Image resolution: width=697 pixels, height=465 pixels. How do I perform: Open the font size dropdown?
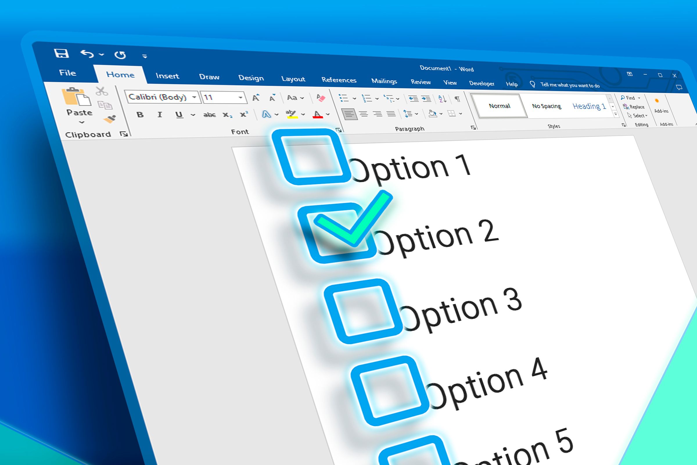(241, 98)
